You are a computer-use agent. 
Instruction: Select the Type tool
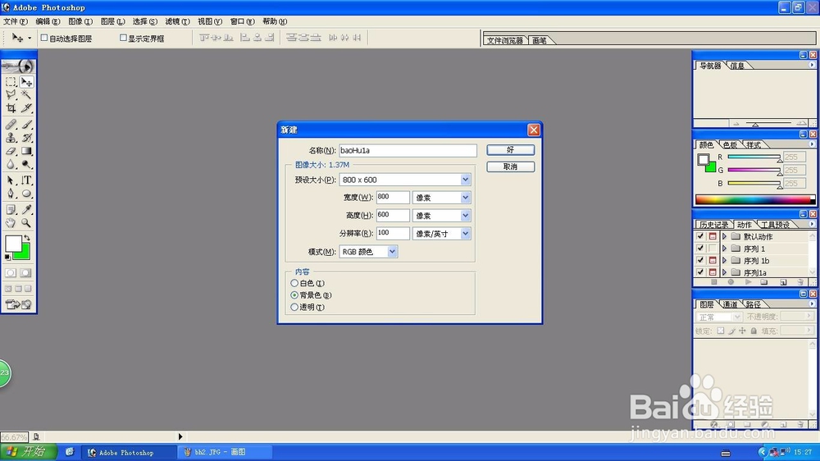pyautogui.click(x=26, y=180)
